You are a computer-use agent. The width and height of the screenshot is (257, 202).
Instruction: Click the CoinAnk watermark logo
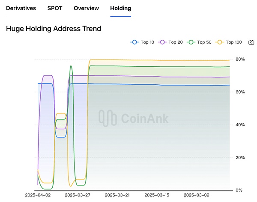pos(134,118)
